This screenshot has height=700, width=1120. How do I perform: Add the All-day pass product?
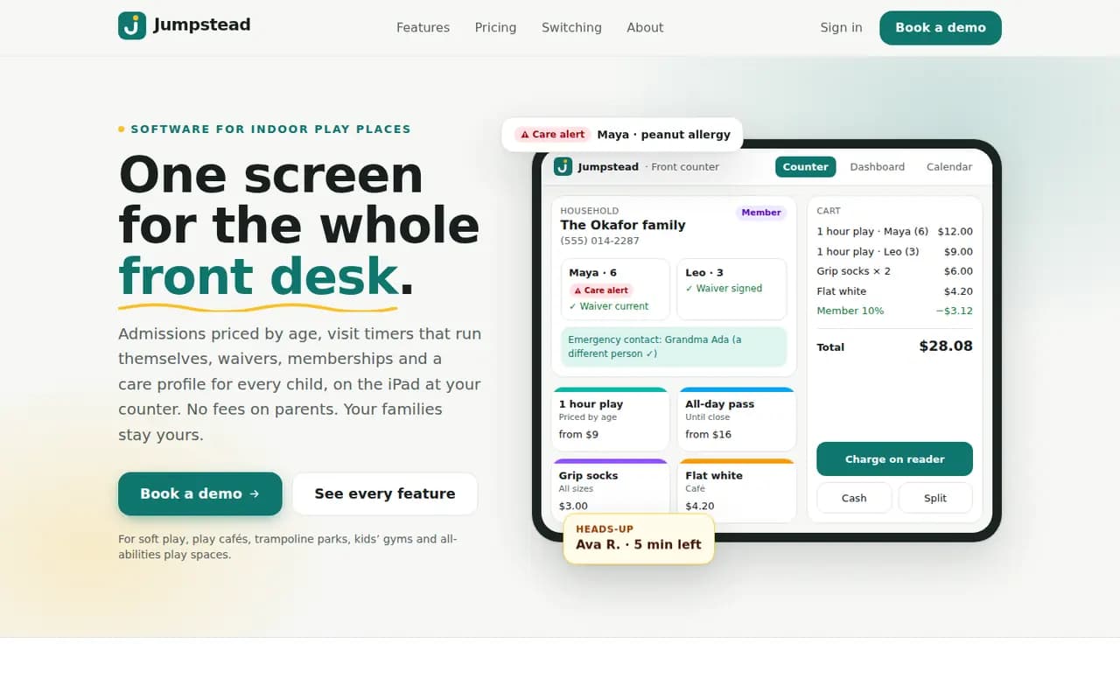(737, 419)
